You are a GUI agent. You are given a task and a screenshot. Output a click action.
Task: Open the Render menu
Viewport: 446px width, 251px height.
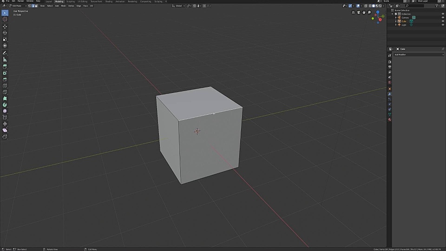[x=21, y=1]
